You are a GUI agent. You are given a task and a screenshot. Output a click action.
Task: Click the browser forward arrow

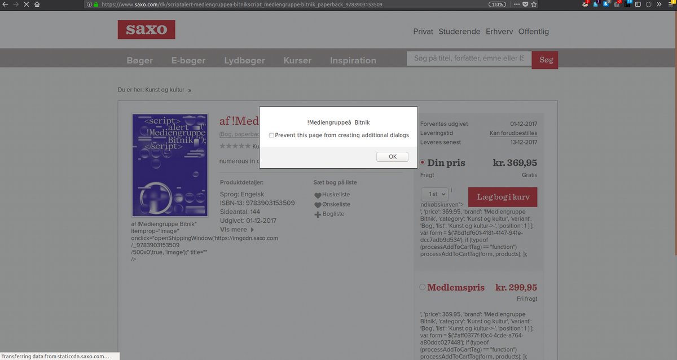click(15, 4)
